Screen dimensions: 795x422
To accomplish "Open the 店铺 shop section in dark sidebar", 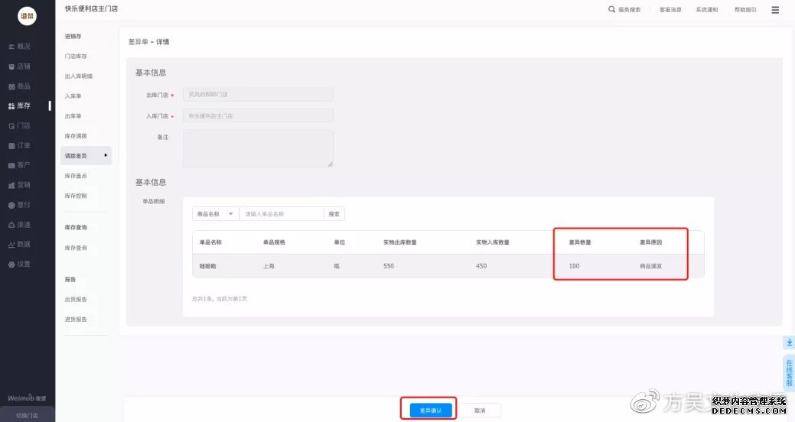I will [x=20, y=67].
